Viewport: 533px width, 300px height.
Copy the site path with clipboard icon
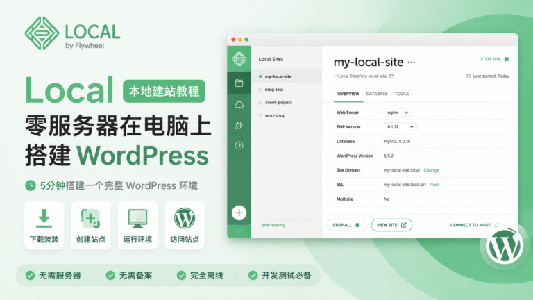pyautogui.click(x=391, y=76)
